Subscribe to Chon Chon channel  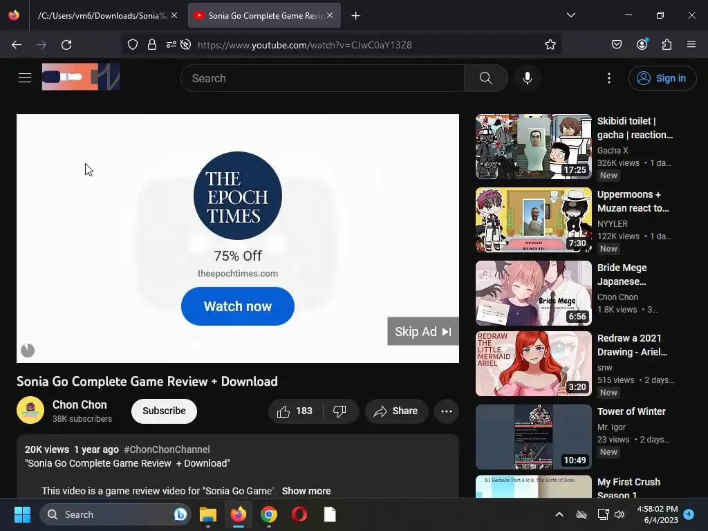point(164,411)
